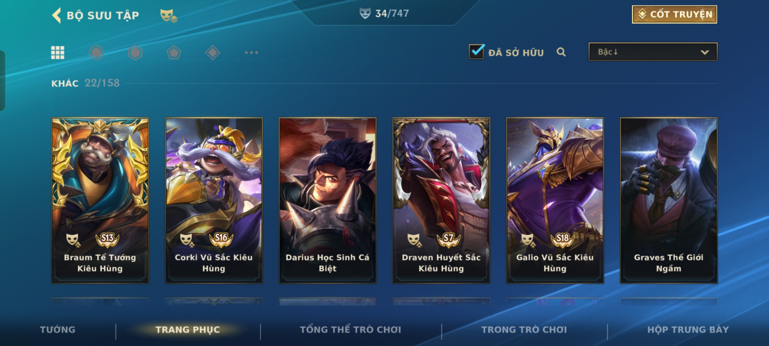Expand sort options with the dropdown chevron
The height and width of the screenshot is (346, 769).
705,52
